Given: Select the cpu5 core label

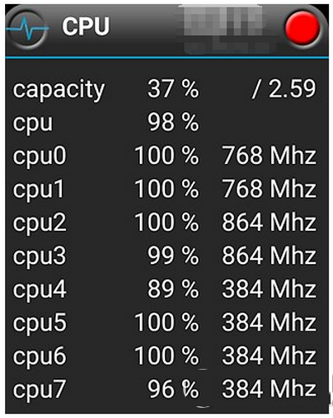Looking at the screenshot, I should pyautogui.click(x=40, y=323).
